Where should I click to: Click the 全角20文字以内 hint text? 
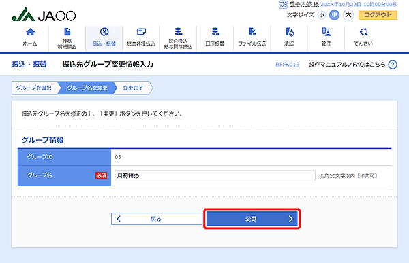point(348,176)
